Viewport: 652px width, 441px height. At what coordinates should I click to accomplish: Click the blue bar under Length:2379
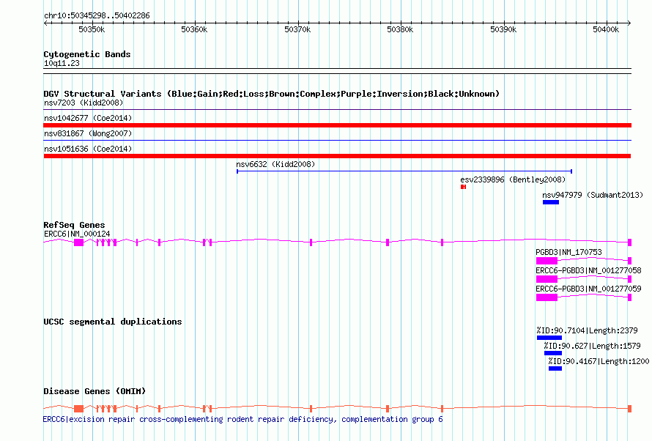549,338
